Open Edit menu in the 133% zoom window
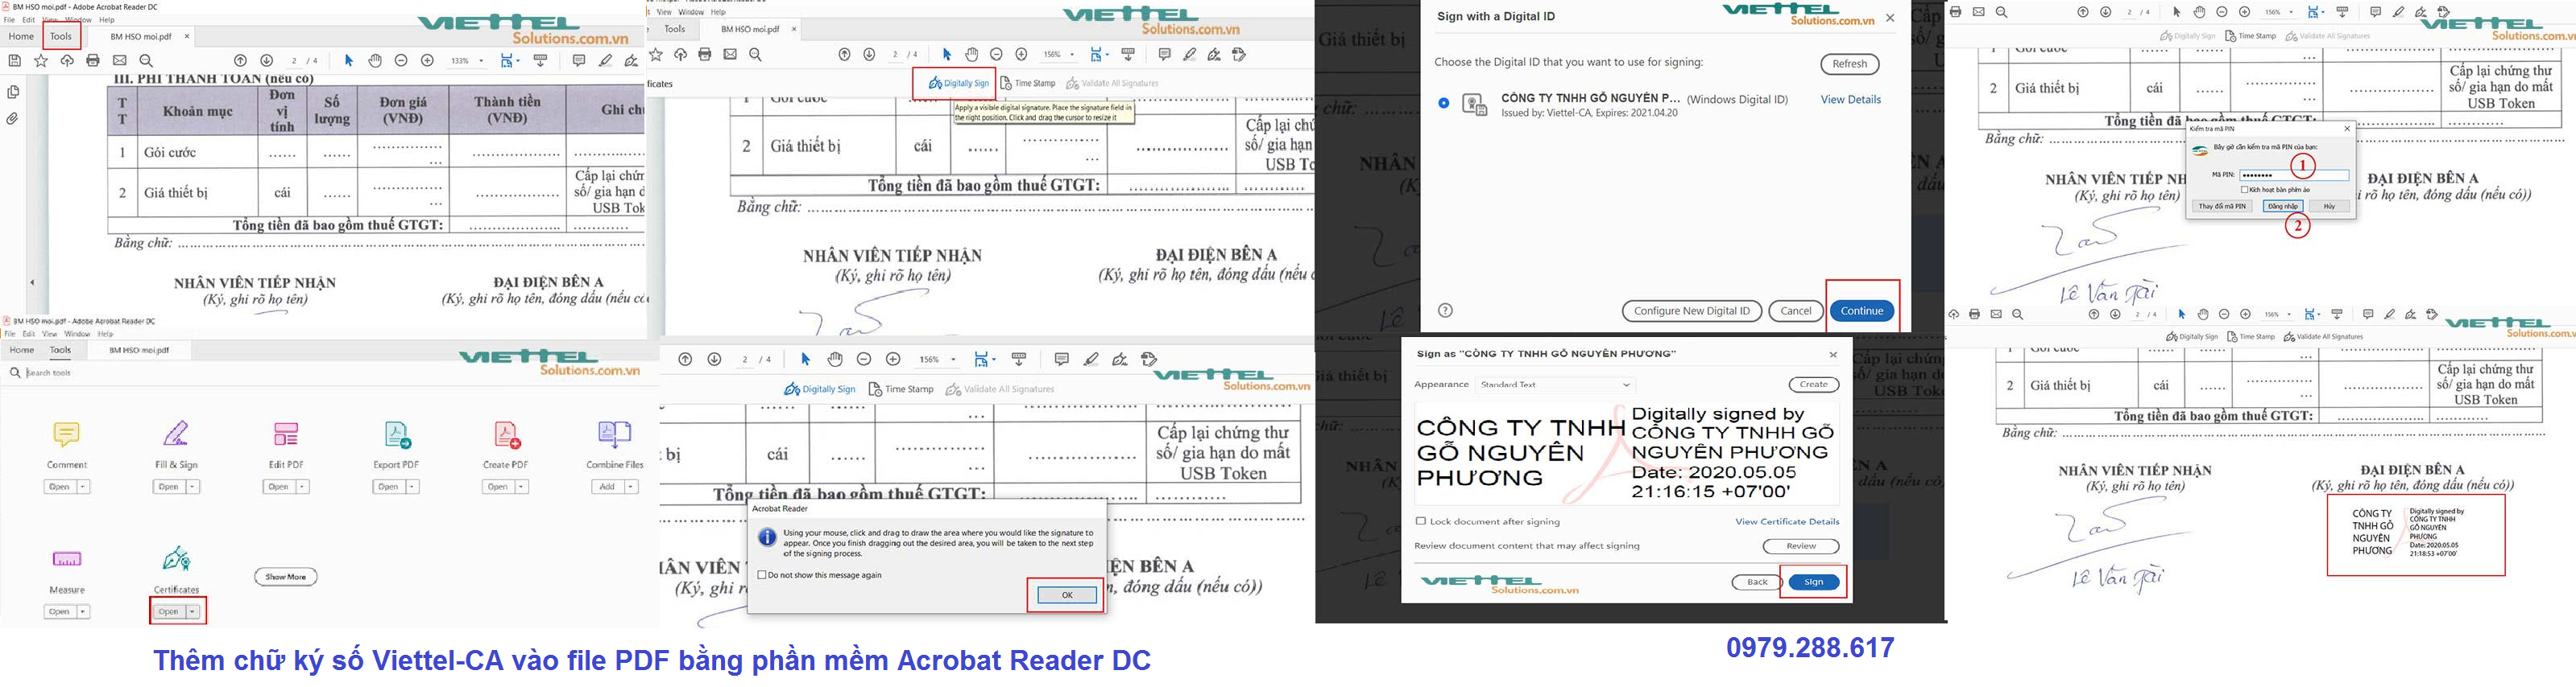 [28, 20]
